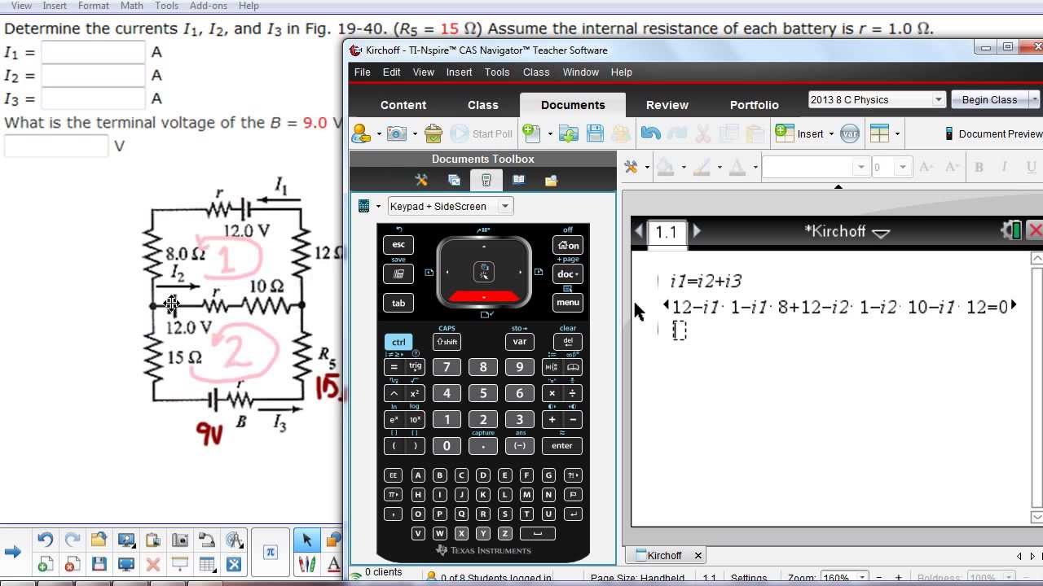The height and width of the screenshot is (586, 1043).
Task: Toggle the ctrl key on calculator
Action: (398, 342)
